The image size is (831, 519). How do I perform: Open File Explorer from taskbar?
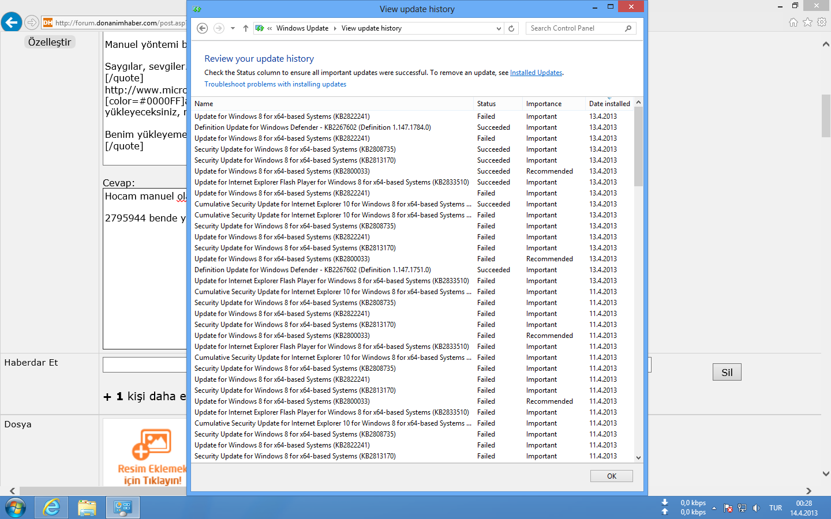click(x=87, y=508)
